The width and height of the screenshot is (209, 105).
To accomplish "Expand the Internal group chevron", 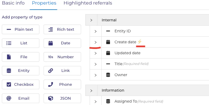I will click(x=91, y=20).
